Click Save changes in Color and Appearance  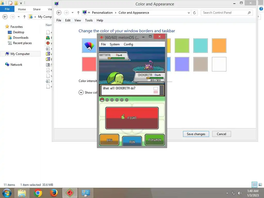[x=196, y=134]
